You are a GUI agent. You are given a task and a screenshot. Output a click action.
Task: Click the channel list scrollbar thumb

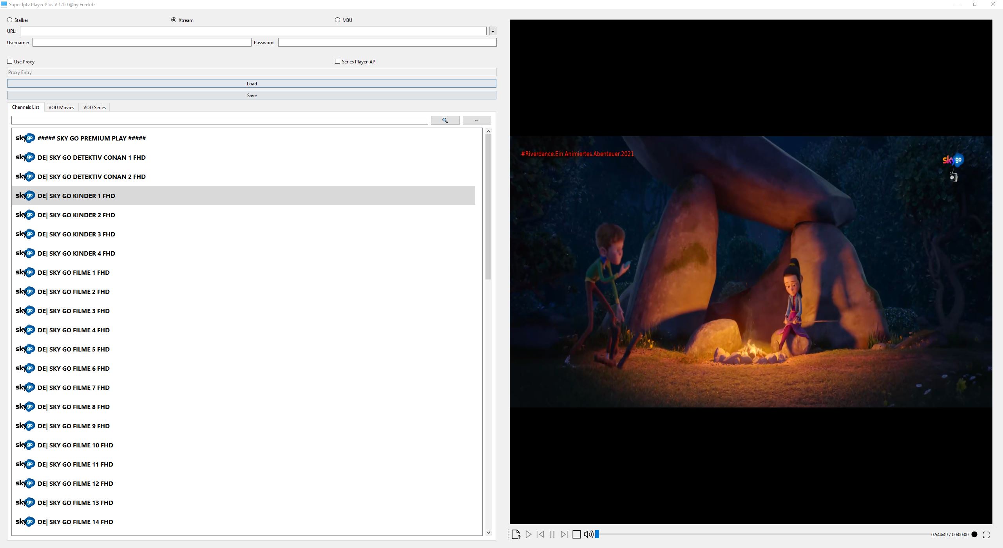coord(488,207)
